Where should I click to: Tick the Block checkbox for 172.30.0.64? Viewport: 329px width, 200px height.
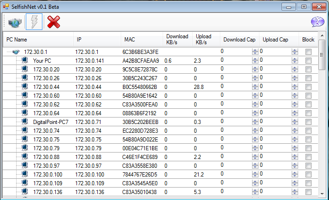click(x=308, y=113)
